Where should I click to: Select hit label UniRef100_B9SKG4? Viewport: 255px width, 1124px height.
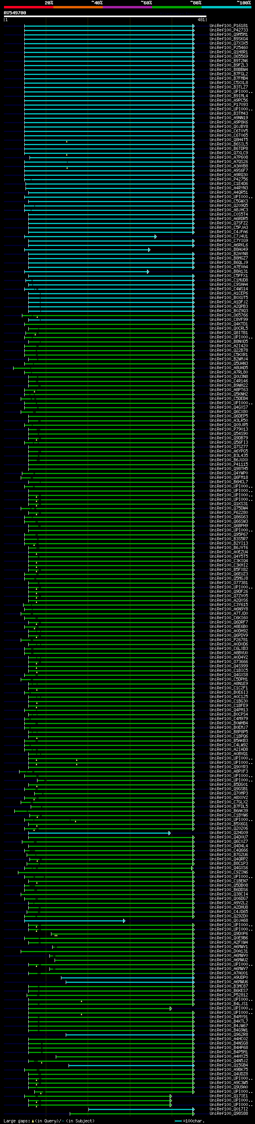[229, 39]
